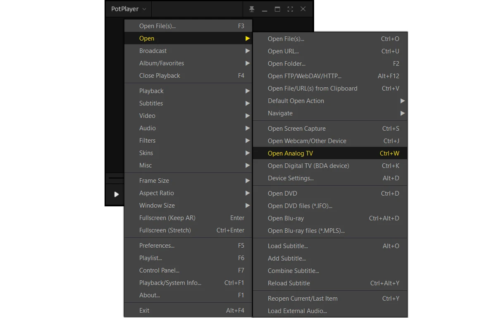Screen dimensions: 496x318
Task: Select Open Screen Capture
Action: pyautogui.click(x=330, y=129)
